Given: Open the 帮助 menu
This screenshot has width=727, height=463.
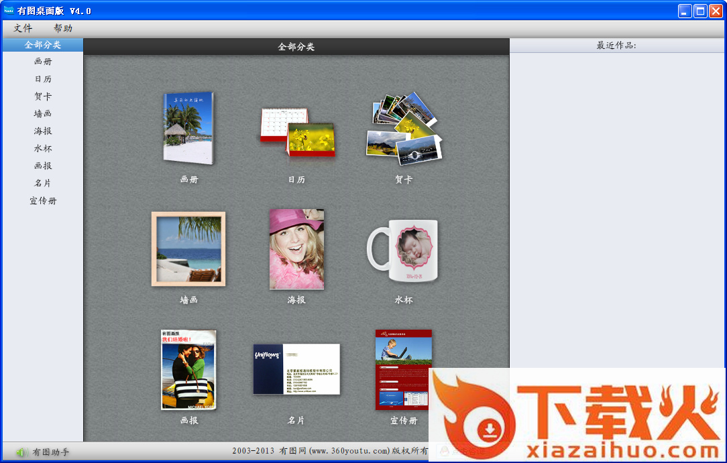Looking at the screenshot, I should pyautogui.click(x=63, y=28).
